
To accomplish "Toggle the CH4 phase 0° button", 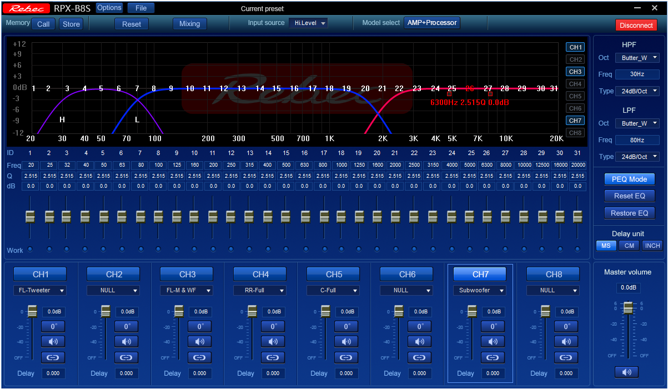I will [x=273, y=326].
